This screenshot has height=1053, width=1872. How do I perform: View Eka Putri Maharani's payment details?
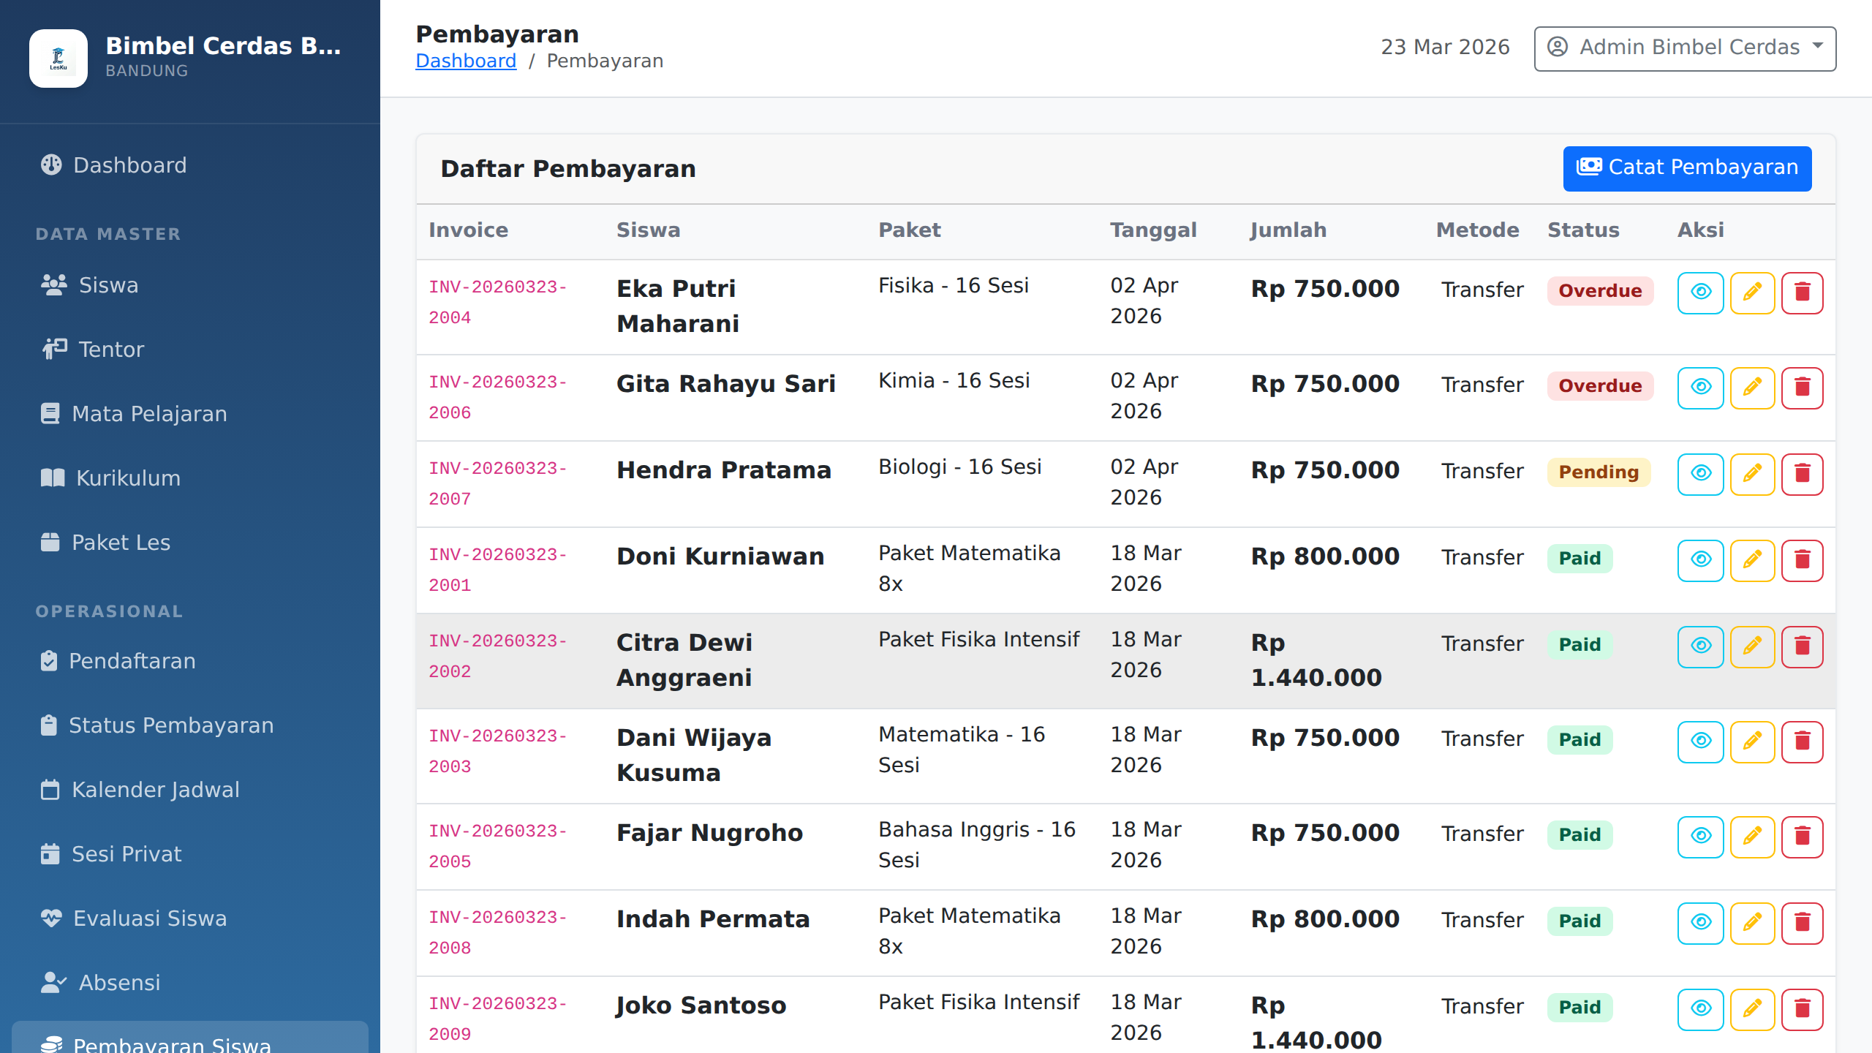pos(1701,292)
